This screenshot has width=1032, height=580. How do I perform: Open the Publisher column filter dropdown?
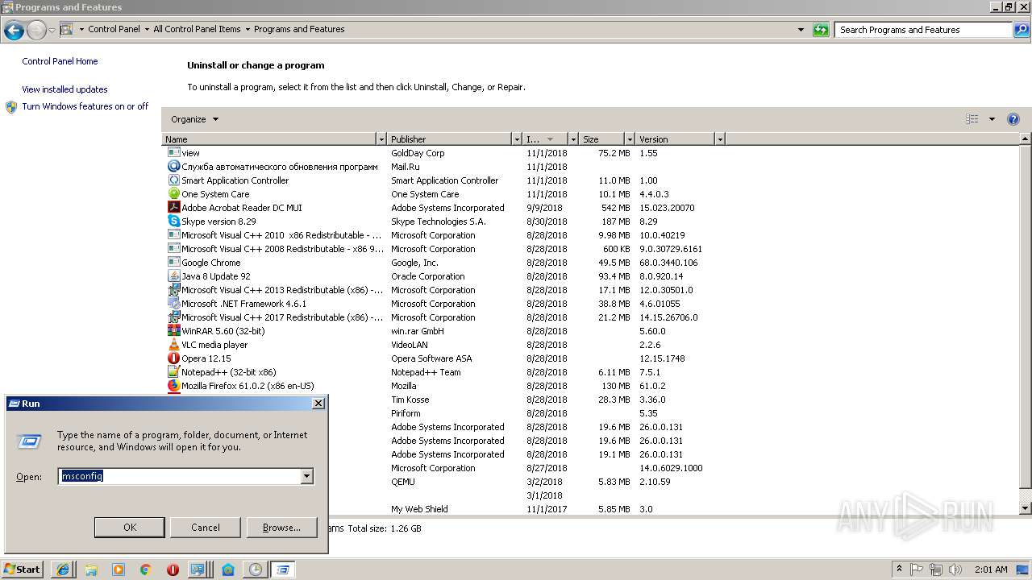[x=517, y=139]
